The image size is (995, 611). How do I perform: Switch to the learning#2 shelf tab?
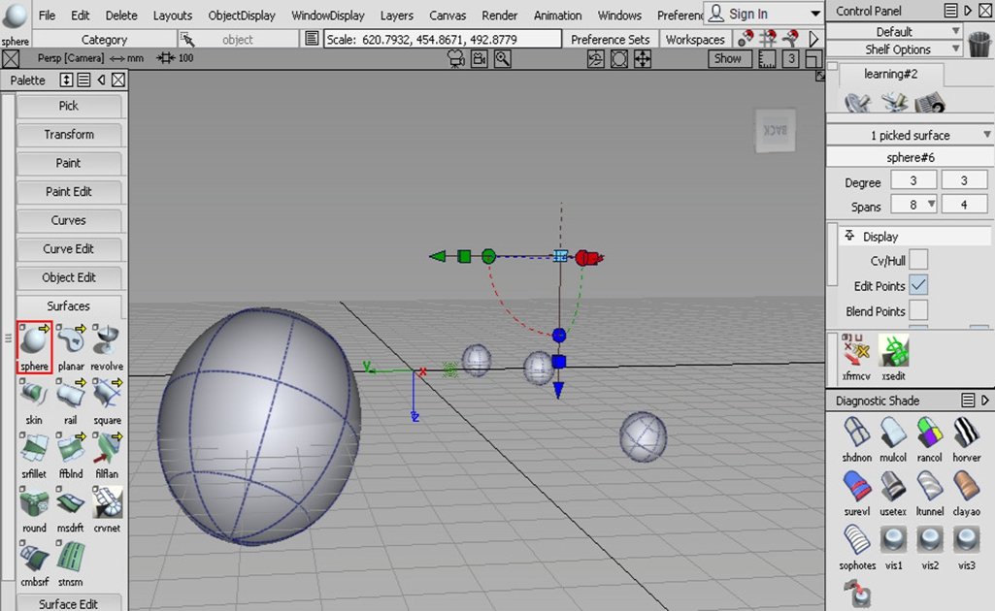tap(891, 74)
